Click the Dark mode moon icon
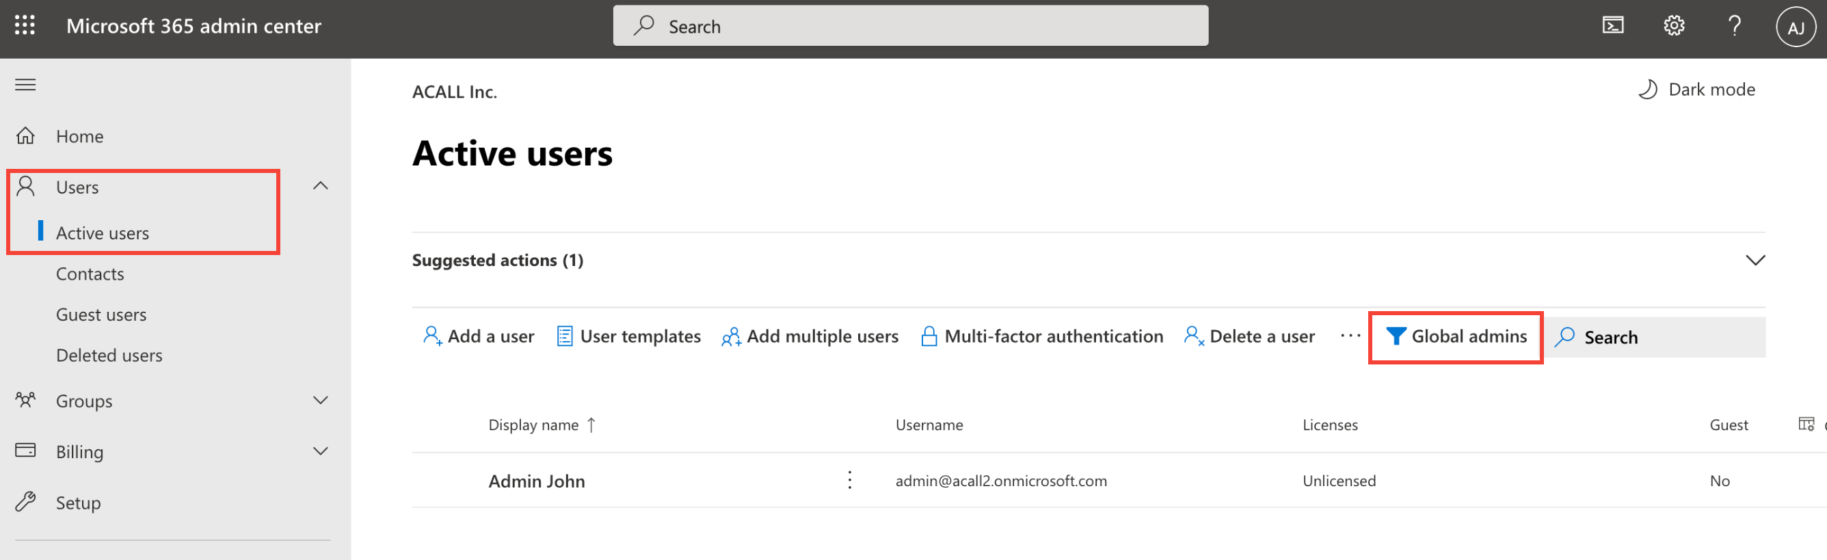Screen dimensions: 1827x560 coord(1648,90)
